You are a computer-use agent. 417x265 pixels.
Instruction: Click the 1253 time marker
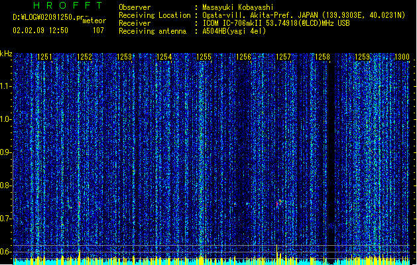(125, 57)
